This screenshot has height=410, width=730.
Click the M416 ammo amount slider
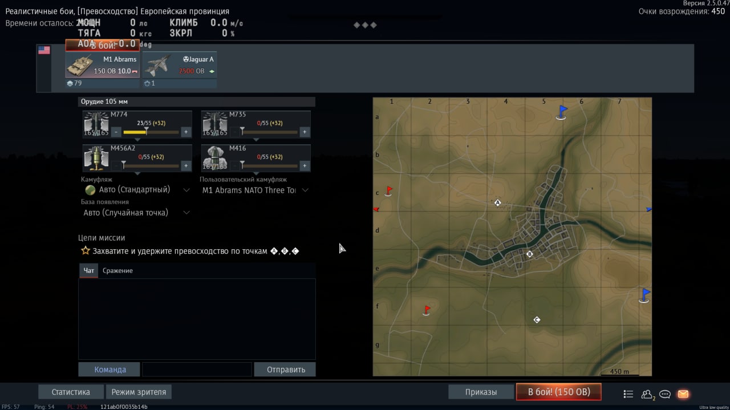(270, 166)
